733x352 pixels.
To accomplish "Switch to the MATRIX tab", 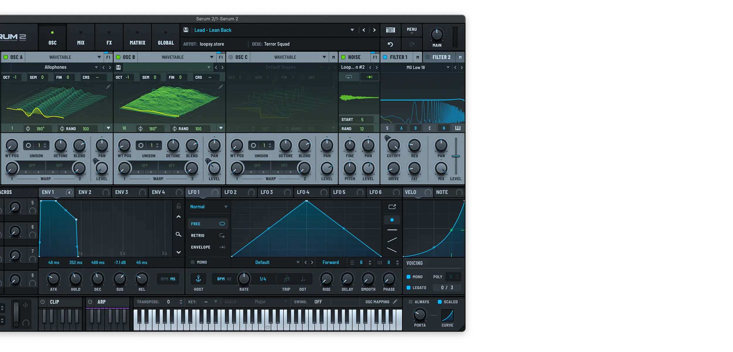I will coord(138,37).
